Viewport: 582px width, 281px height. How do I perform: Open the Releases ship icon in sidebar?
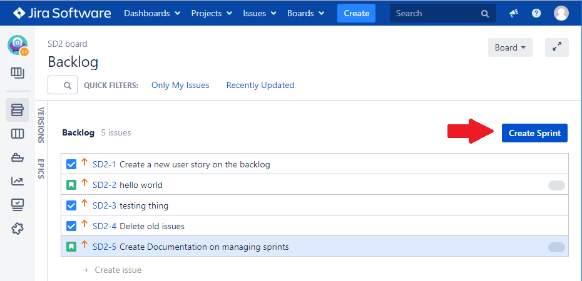[18, 157]
